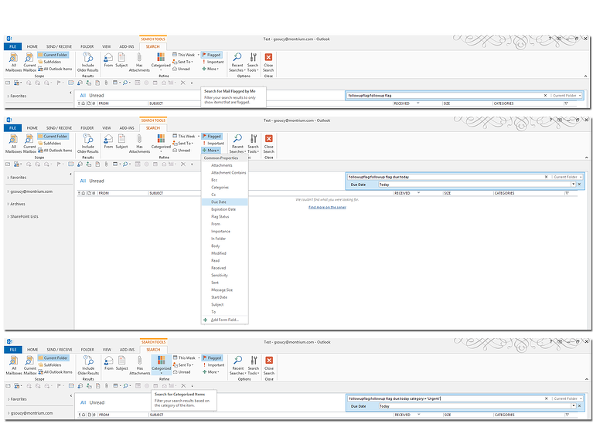Click Find more on the server link
This screenshot has height=444, width=593.
click(x=327, y=207)
